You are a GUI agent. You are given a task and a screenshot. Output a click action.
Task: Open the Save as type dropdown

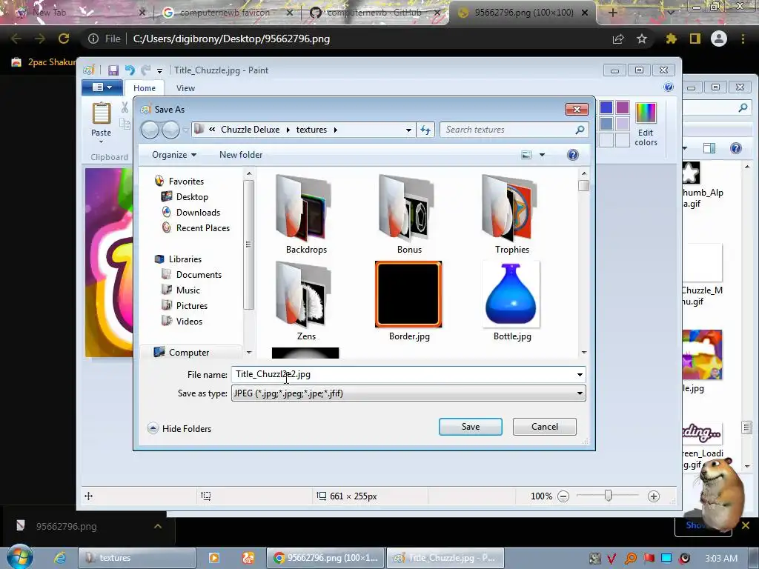coord(408,393)
